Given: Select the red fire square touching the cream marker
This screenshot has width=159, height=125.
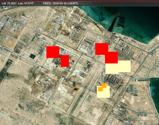Looking at the screenshot, I should pos(111,57).
